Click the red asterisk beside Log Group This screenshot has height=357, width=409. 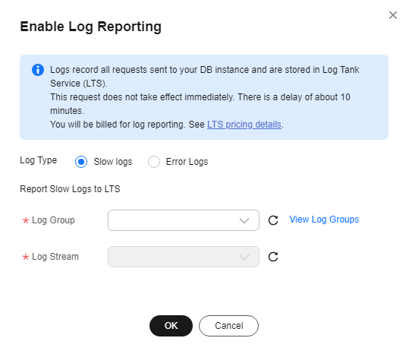(x=26, y=221)
